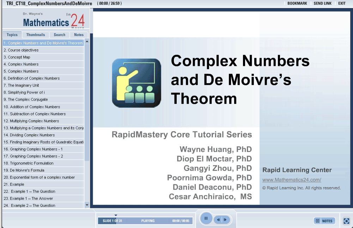This screenshot has width=353, height=228.
Task: Select topic 3 Concept Map
Action: 43,57
